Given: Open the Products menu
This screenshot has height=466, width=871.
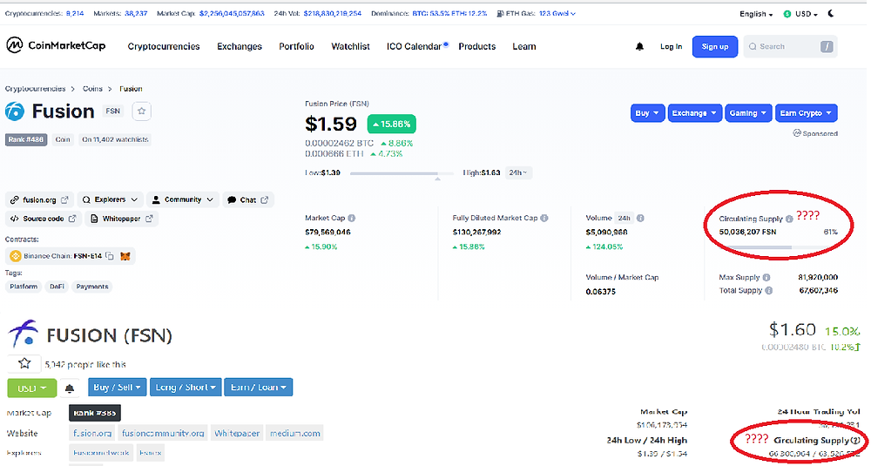Looking at the screenshot, I should pyautogui.click(x=477, y=47).
